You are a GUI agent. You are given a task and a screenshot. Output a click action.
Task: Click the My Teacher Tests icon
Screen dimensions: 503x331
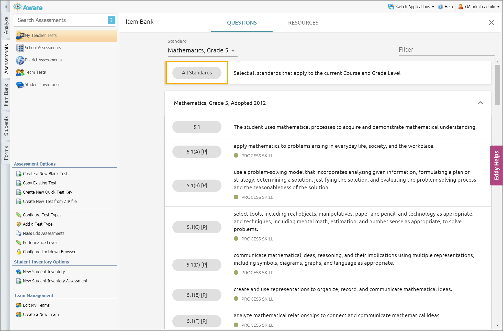20,35
